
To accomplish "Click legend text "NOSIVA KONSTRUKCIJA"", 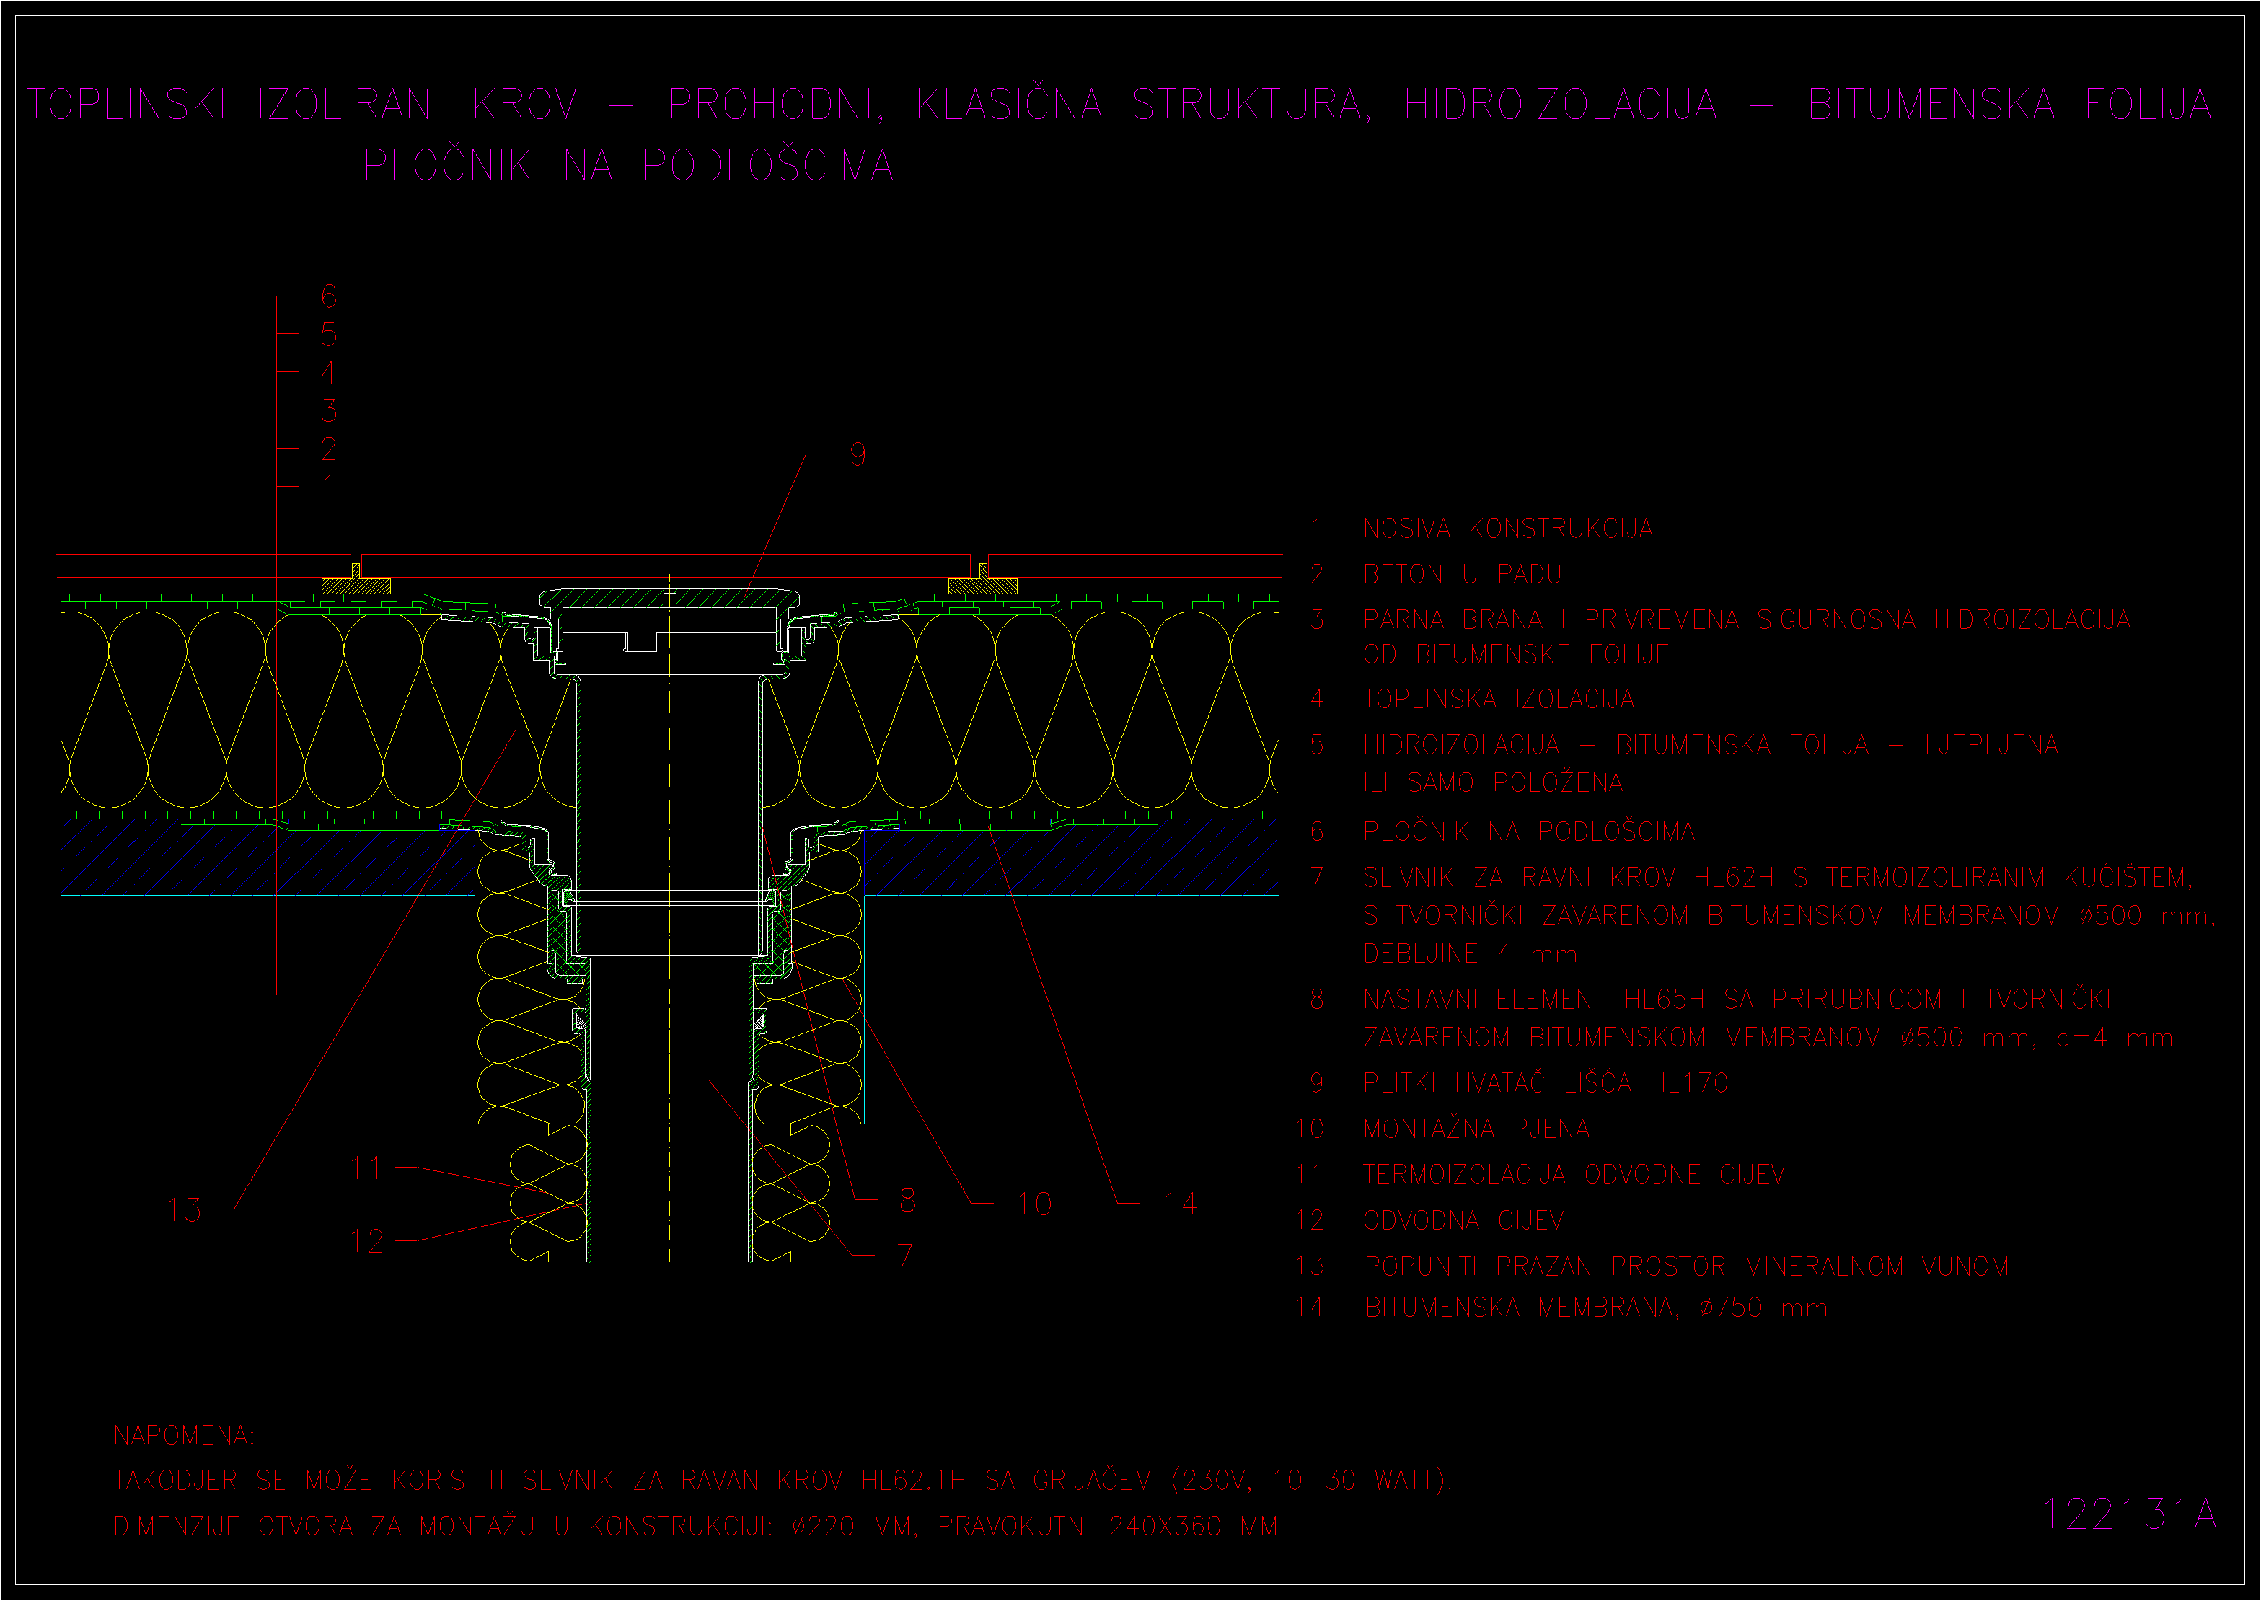I will [1508, 529].
